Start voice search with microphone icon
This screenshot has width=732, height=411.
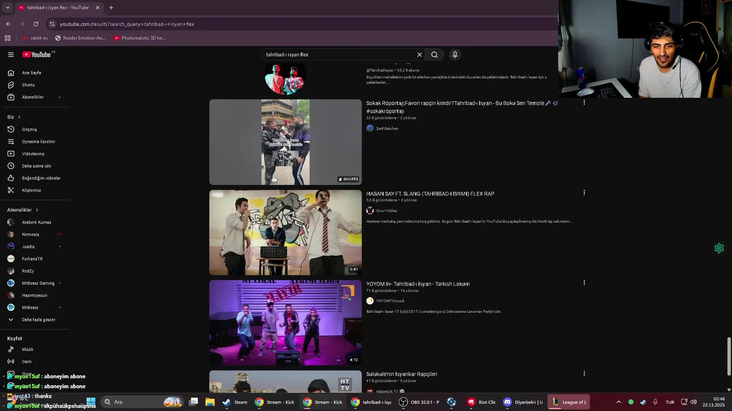pyautogui.click(x=455, y=55)
